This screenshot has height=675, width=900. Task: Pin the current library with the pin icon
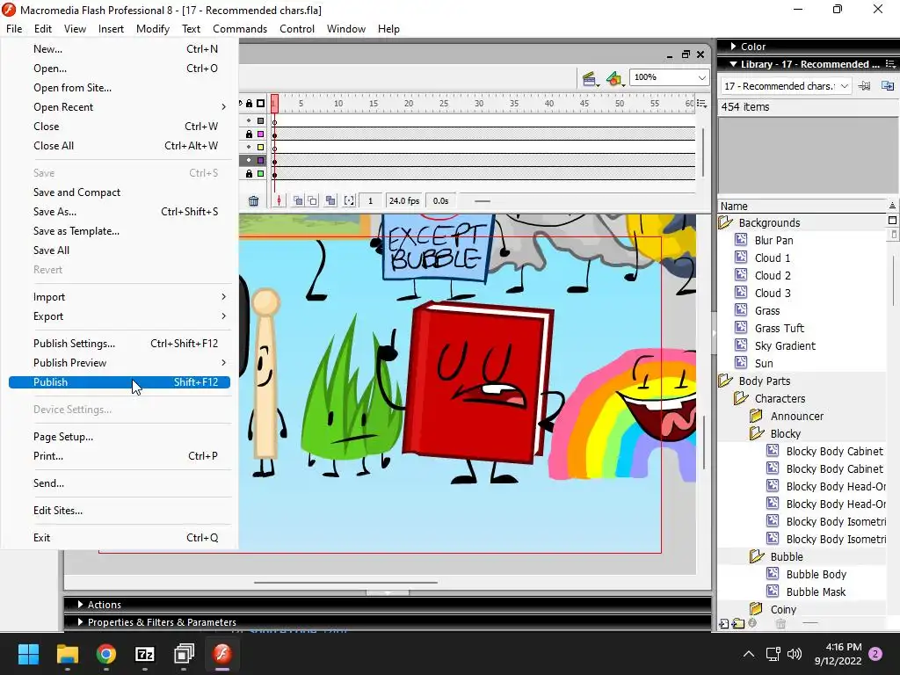pyautogui.click(x=864, y=86)
